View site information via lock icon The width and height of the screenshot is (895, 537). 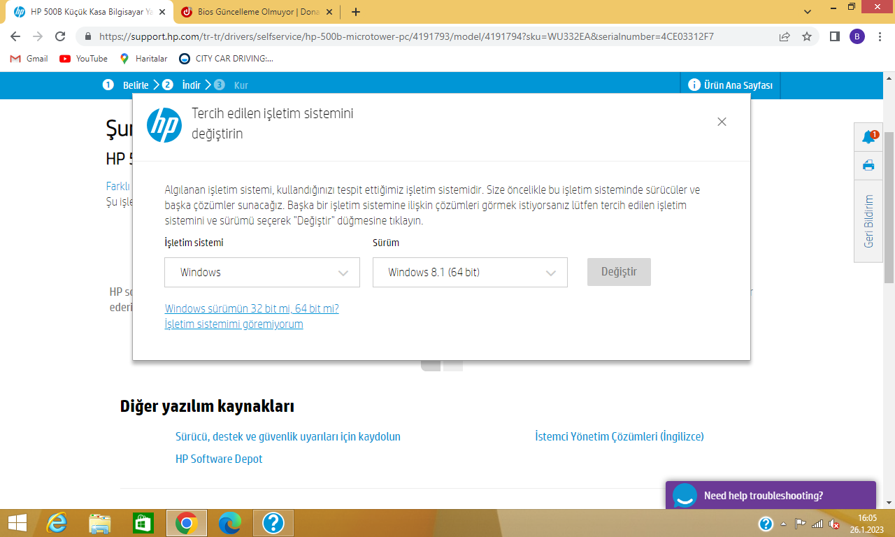click(88, 36)
